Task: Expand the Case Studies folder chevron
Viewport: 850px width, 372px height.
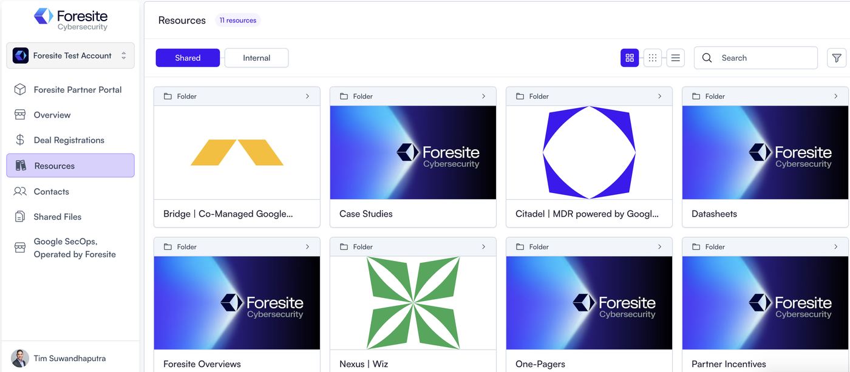Action: [x=483, y=96]
